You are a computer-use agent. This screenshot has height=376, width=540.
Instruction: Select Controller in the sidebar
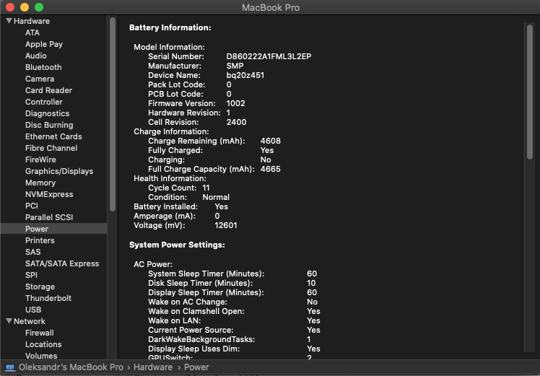(44, 102)
